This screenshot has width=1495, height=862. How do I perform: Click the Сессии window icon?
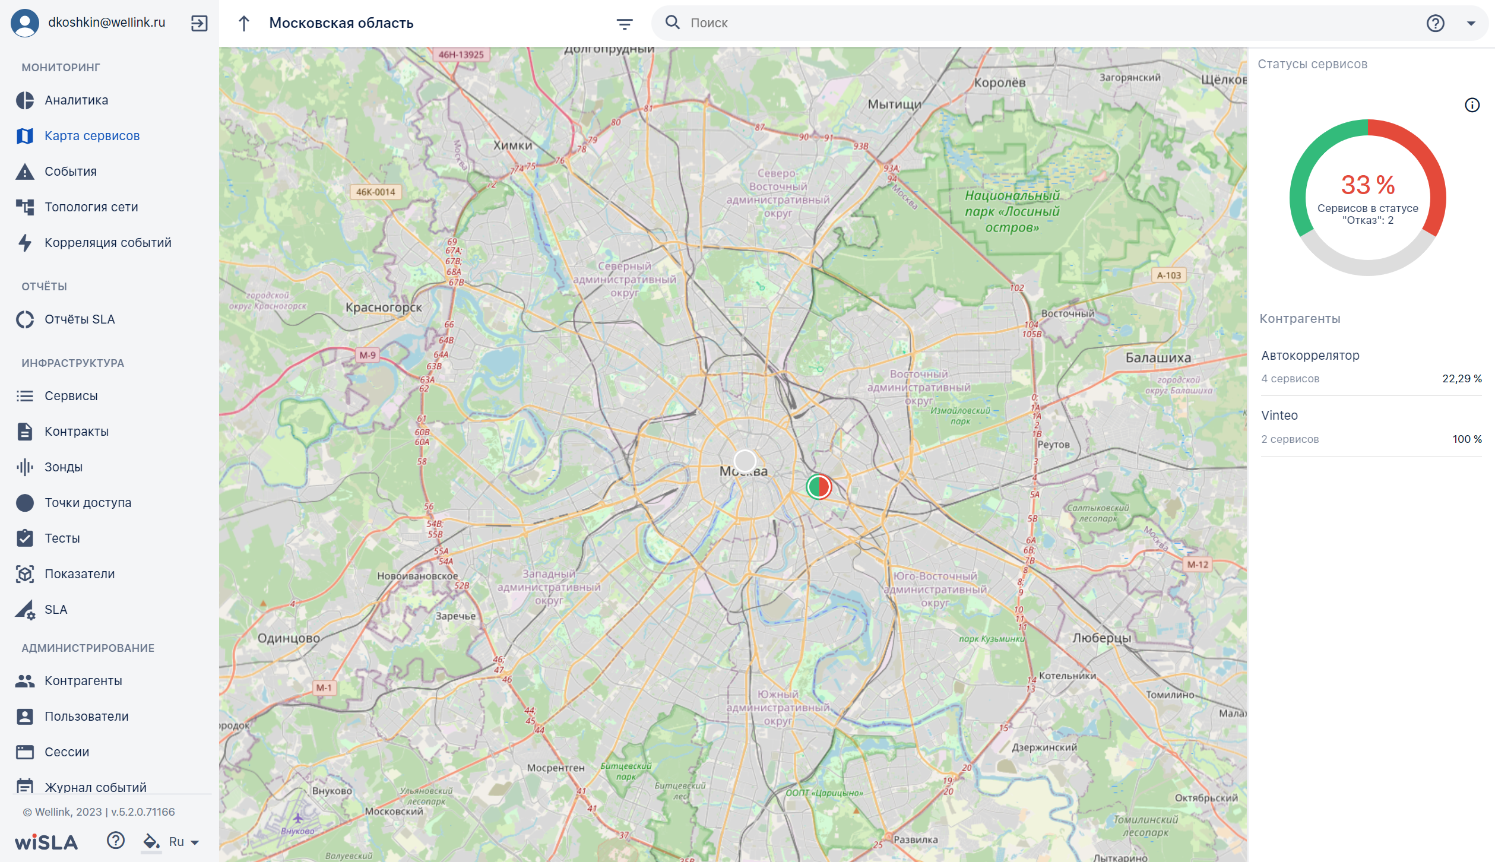tap(25, 752)
